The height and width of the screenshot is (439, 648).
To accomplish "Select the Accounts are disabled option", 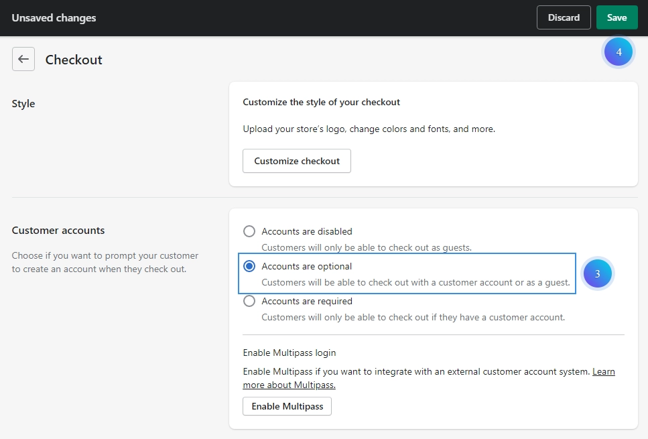I will pos(249,231).
